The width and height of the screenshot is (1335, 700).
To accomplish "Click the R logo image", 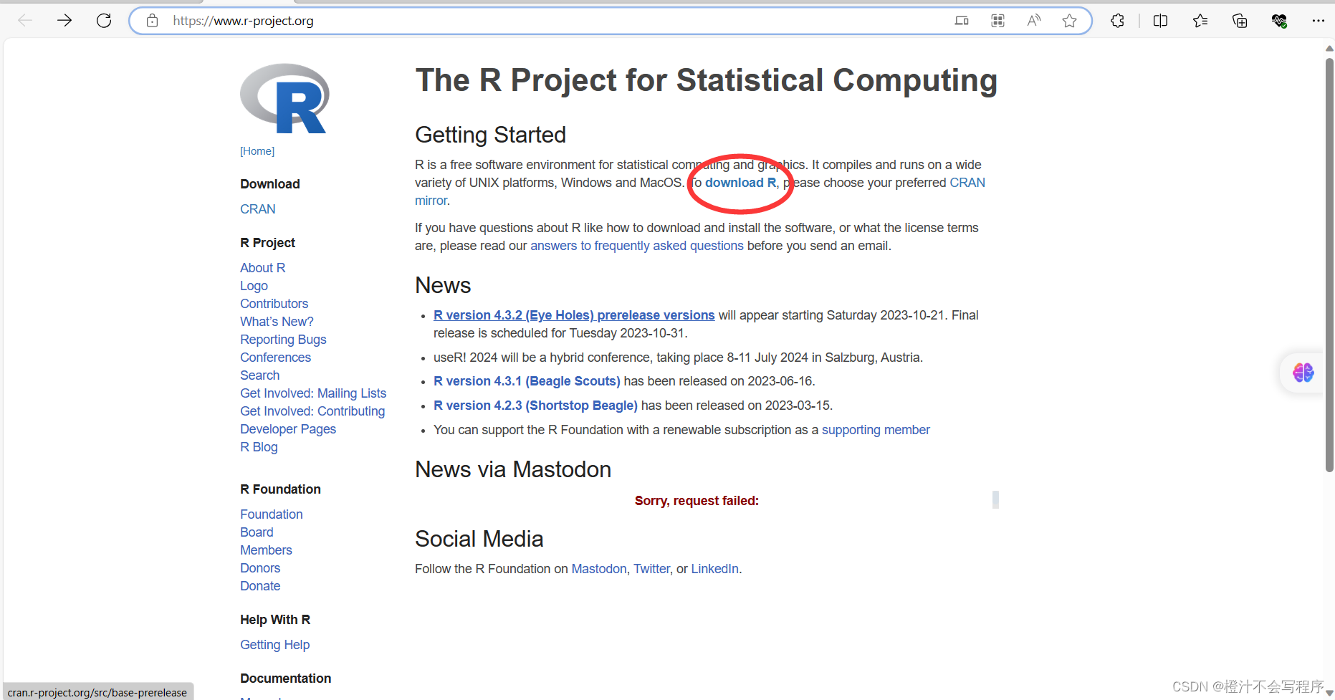I will coord(284,99).
